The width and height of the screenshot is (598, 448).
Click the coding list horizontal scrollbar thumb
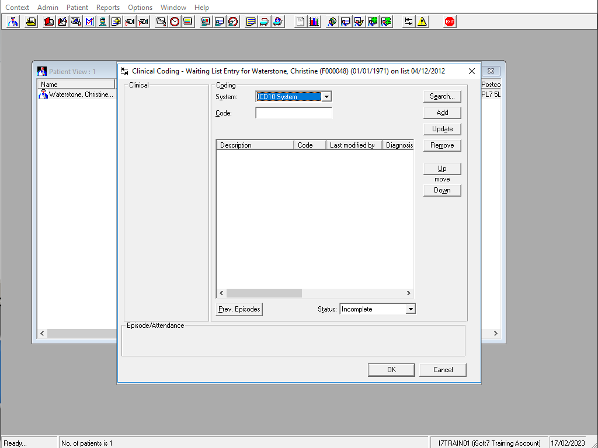click(x=264, y=293)
